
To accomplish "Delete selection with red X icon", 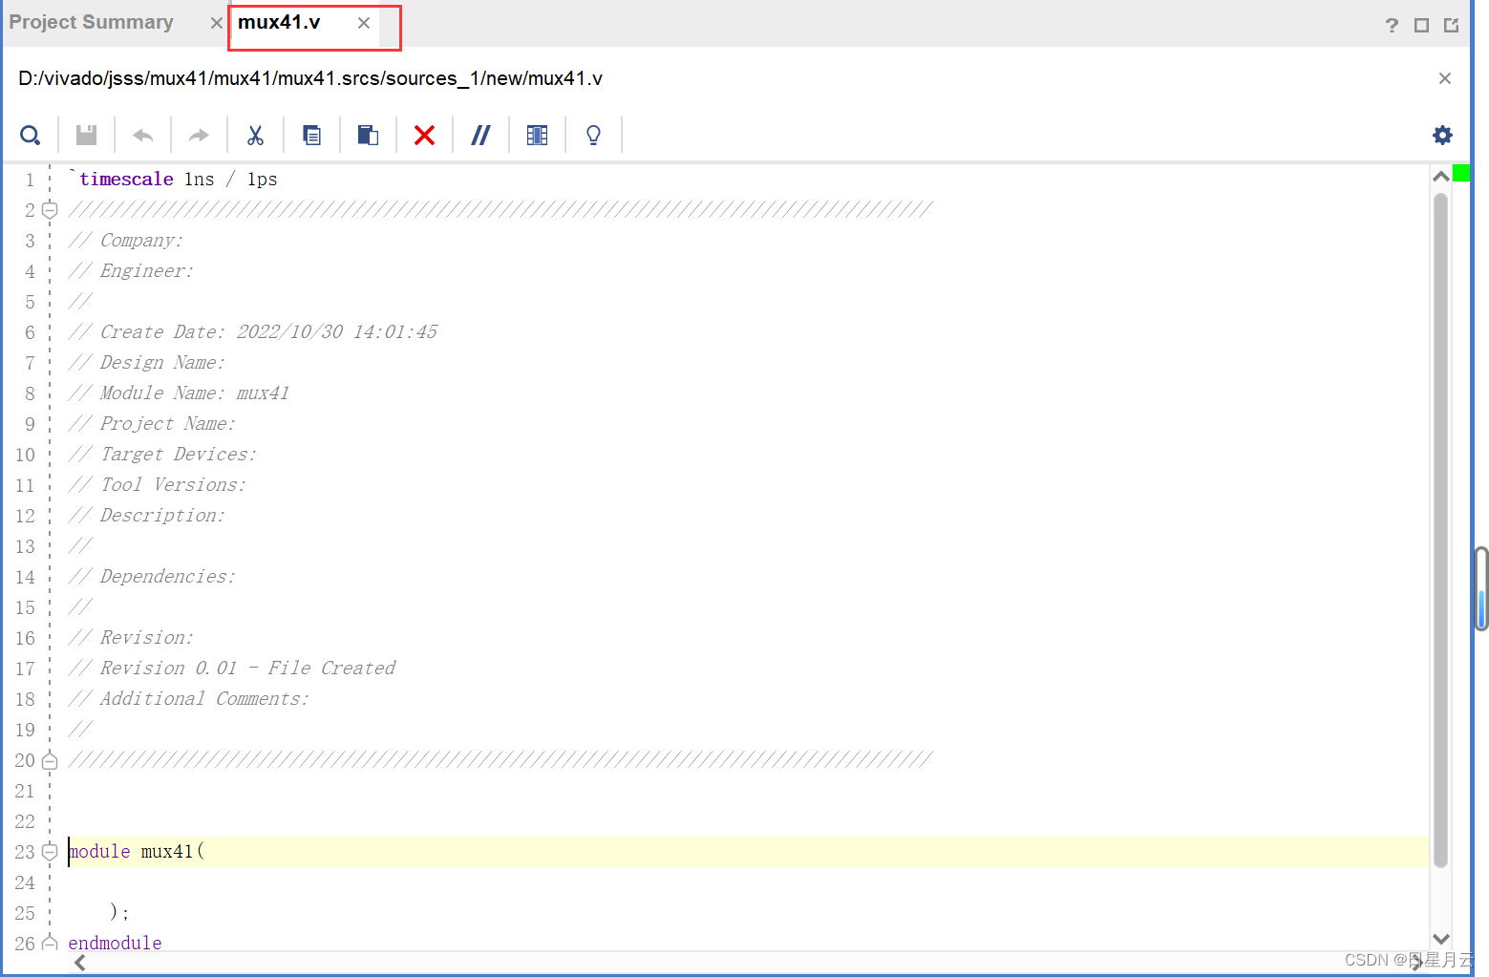I will [x=424, y=135].
